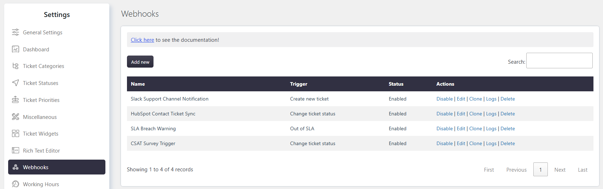Add a new webhook
603x189 pixels.
coord(140,62)
